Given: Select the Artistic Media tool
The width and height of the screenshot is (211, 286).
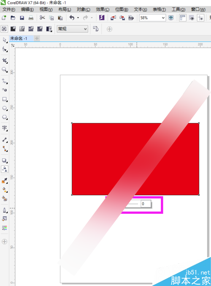Looking at the screenshot, I should tap(5, 90).
